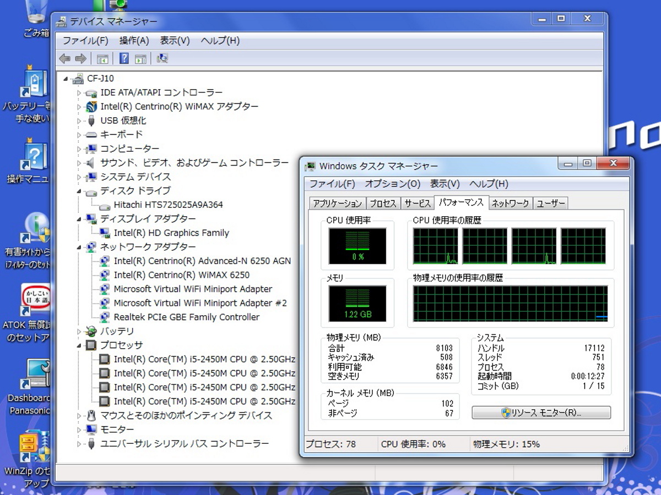Image resolution: width=661 pixels, height=495 pixels.
Task: Click the CPU 使用率 0% meter
Action: (357, 246)
